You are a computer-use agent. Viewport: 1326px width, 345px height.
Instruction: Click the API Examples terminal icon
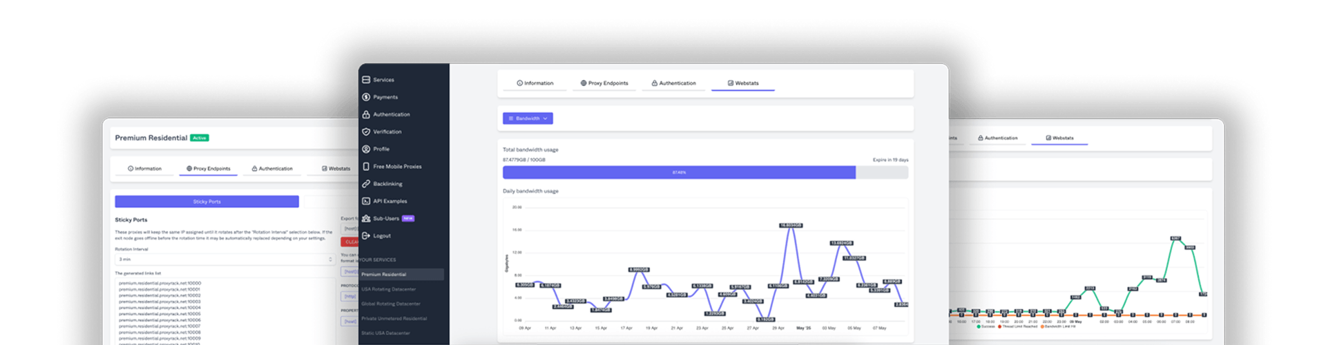pyautogui.click(x=366, y=201)
